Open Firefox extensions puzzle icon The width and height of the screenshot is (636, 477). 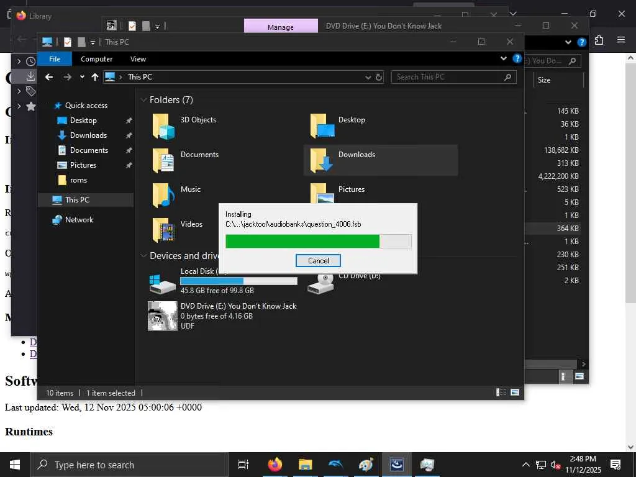599,40
